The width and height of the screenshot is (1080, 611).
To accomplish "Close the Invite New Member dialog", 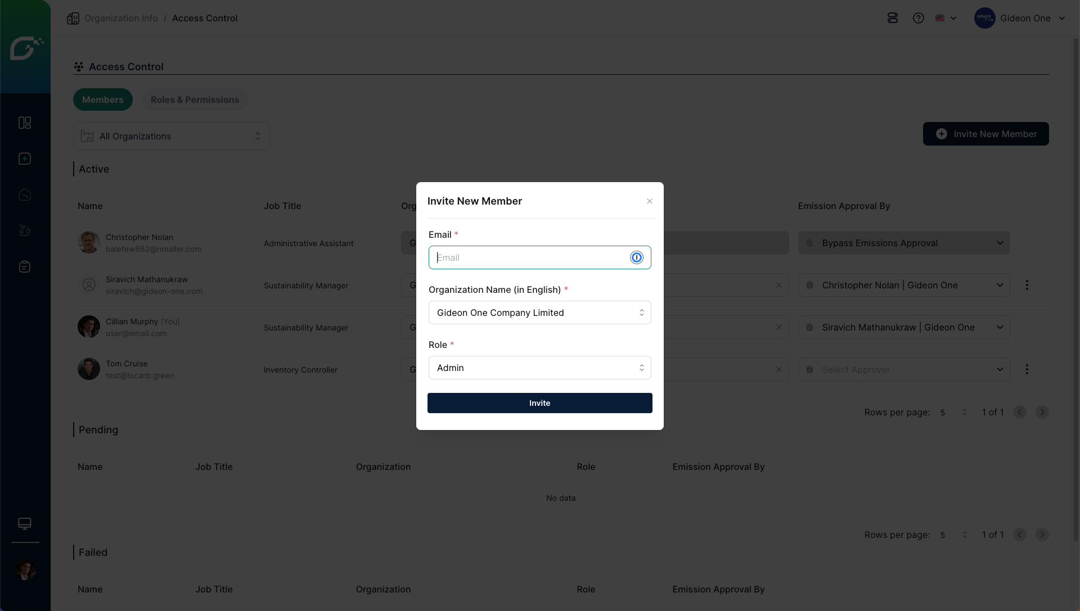I will [650, 201].
